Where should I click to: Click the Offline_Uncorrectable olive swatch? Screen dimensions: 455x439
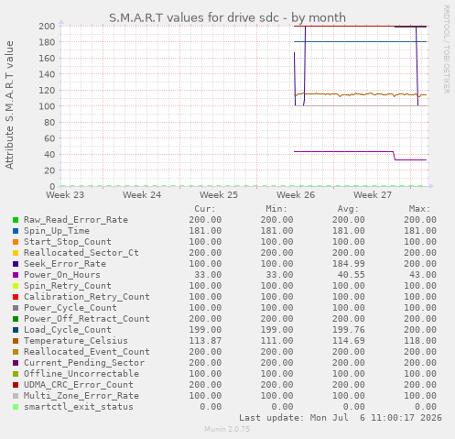[x=16, y=374]
